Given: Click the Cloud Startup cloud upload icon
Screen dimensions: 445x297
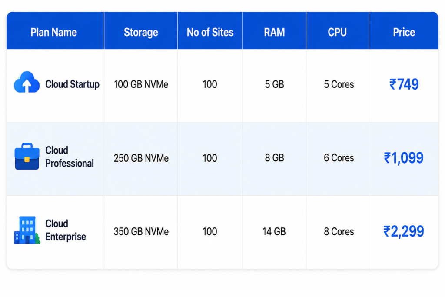Looking at the screenshot, I should click(x=27, y=82).
